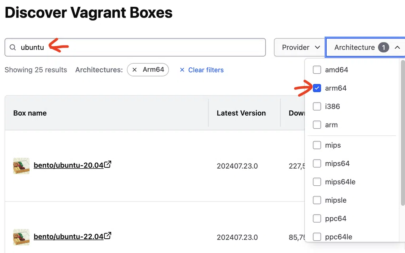Image resolution: width=405 pixels, height=253 pixels.
Task: Click the 'Architectures:' filter label
Action: (99, 70)
